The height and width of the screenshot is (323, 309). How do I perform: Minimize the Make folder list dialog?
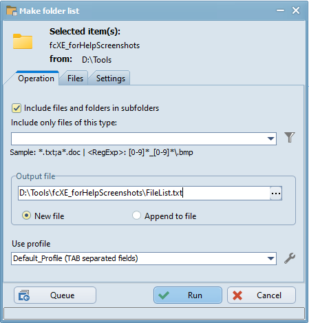click(x=280, y=10)
